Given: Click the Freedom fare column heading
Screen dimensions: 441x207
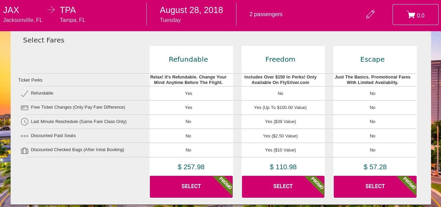Looking at the screenshot, I should (x=280, y=59).
